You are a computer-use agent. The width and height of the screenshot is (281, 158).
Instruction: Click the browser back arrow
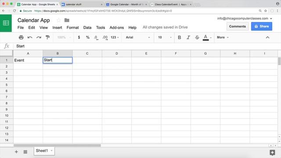[x=4, y=11]
